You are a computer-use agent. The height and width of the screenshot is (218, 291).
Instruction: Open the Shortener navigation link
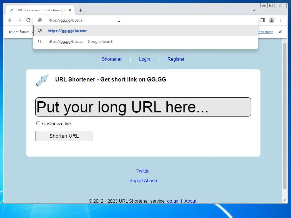[112, 59]
